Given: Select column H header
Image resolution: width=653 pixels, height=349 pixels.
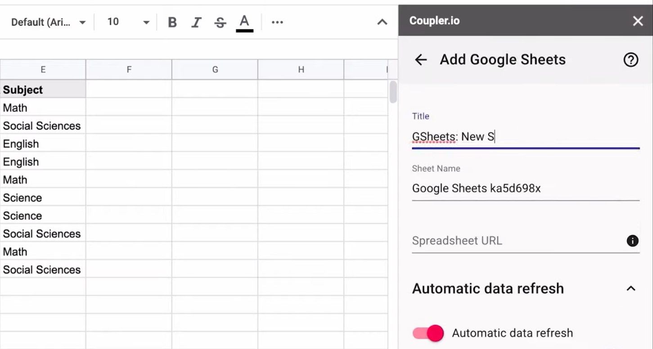Looking at the screenshot, I should [301, 70].
